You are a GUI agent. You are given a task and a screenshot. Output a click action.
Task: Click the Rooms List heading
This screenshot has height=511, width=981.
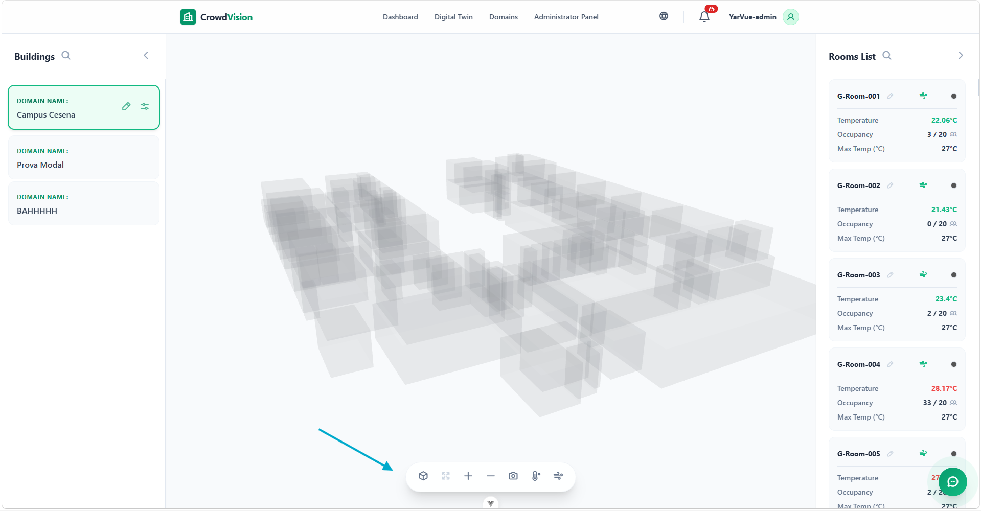(x=852, y=57)
